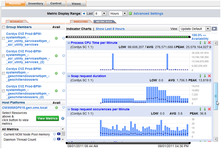The image size is (221, 149).
Task: Select the Metric Data tab
Action: tap(104, 22)
